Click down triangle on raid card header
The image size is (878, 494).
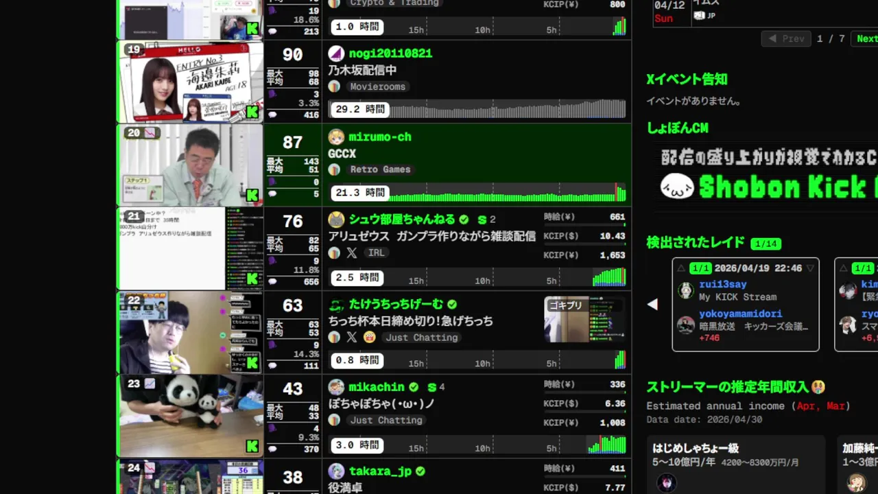coord(810,268)
